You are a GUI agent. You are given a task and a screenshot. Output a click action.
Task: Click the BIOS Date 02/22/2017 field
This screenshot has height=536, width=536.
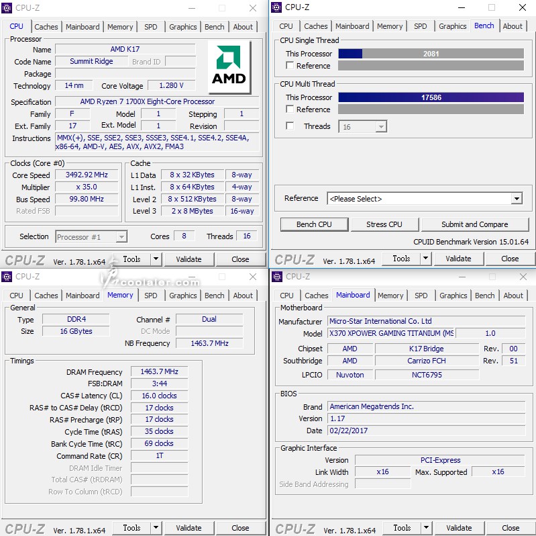click(x=426, y=431)
